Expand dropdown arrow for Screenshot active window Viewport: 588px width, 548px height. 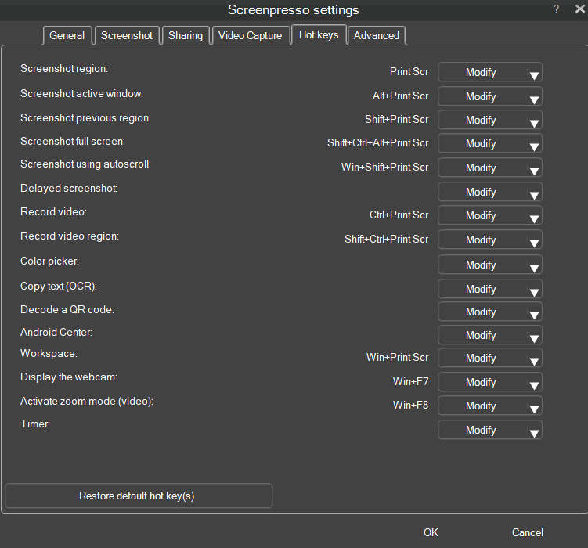(535, 100)
